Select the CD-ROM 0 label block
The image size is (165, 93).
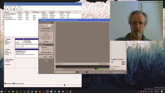[x=9, y=63]
